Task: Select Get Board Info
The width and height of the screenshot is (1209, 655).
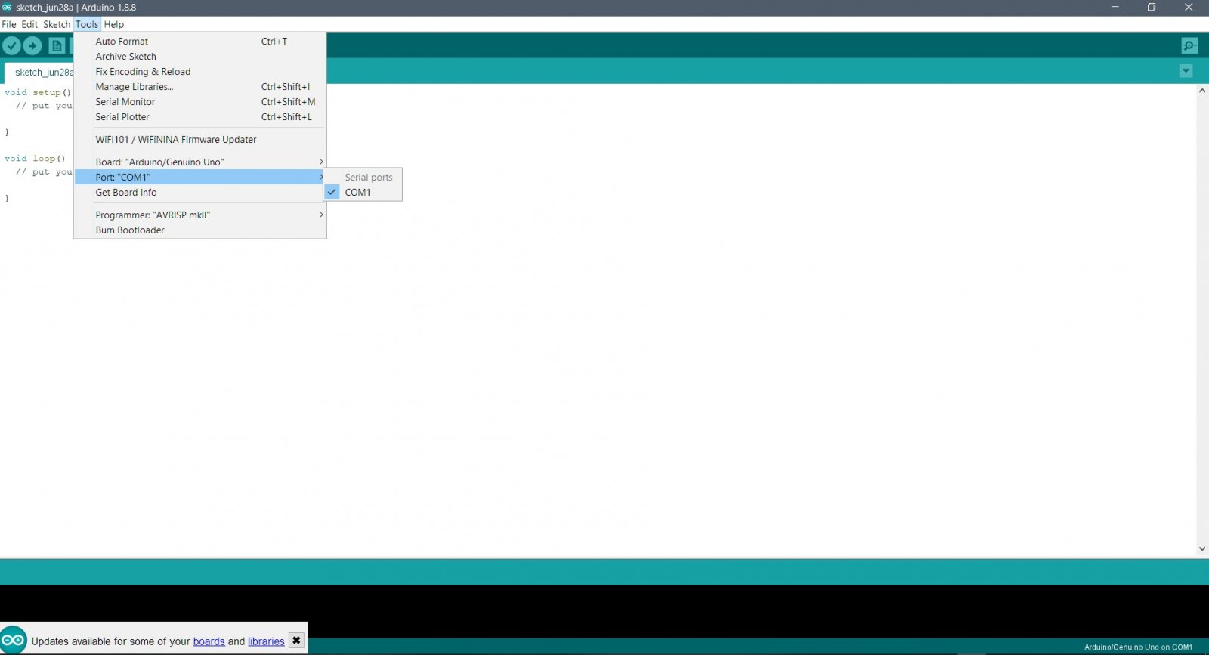Action: click(200, 193)
